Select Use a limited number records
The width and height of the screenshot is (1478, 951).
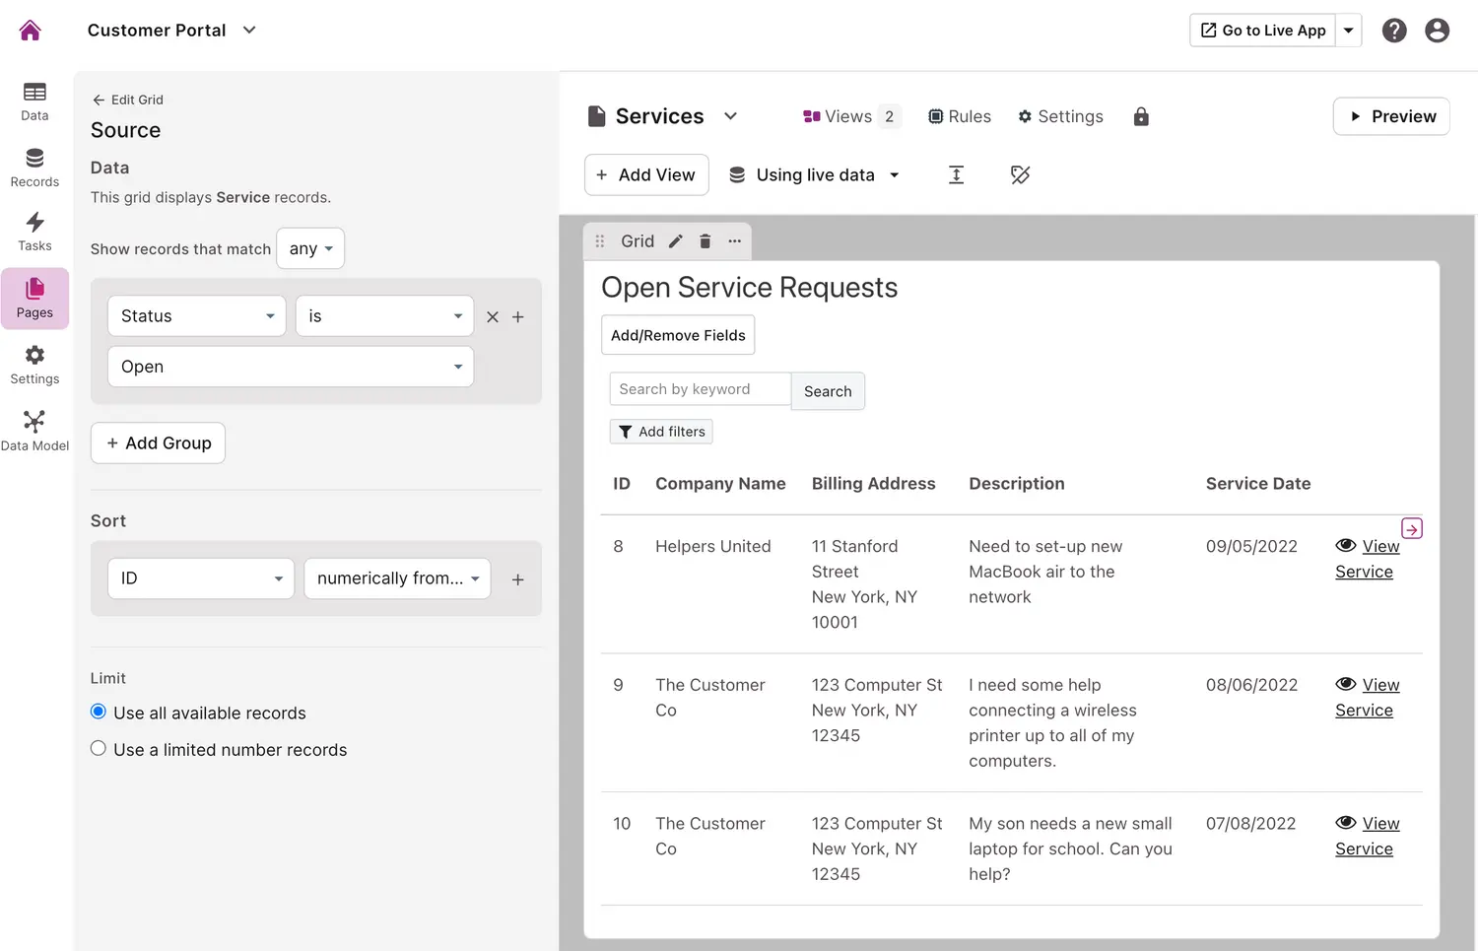pyautogui.click(x=99, y=749)
